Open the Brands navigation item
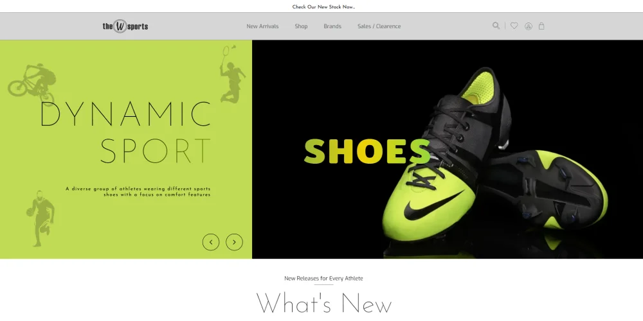The height and width of the screenshot is (321, 643). [x=332, y=26]
